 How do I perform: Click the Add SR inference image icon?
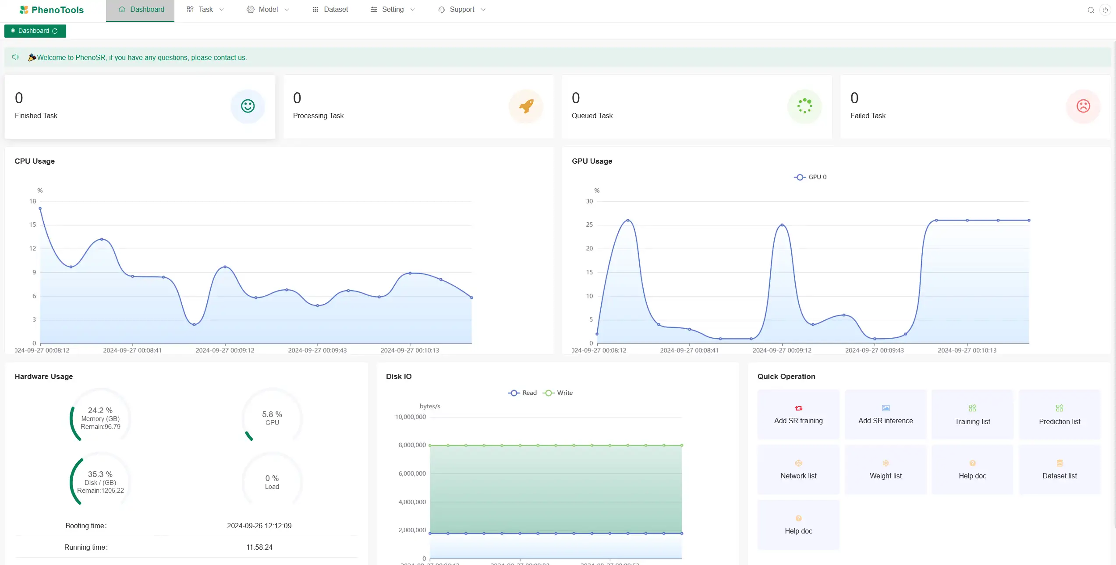pos(886,408)
